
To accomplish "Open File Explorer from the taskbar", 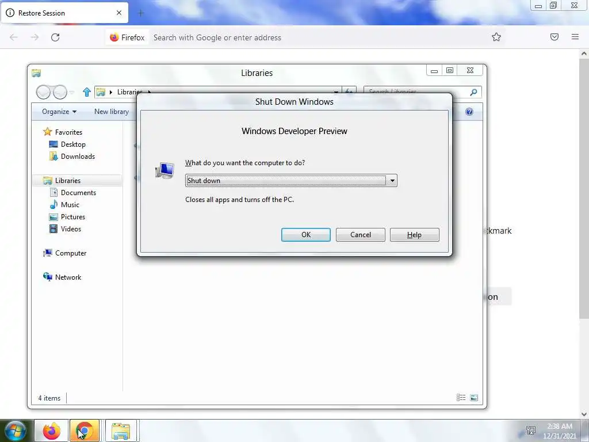I will click(121, 430).
